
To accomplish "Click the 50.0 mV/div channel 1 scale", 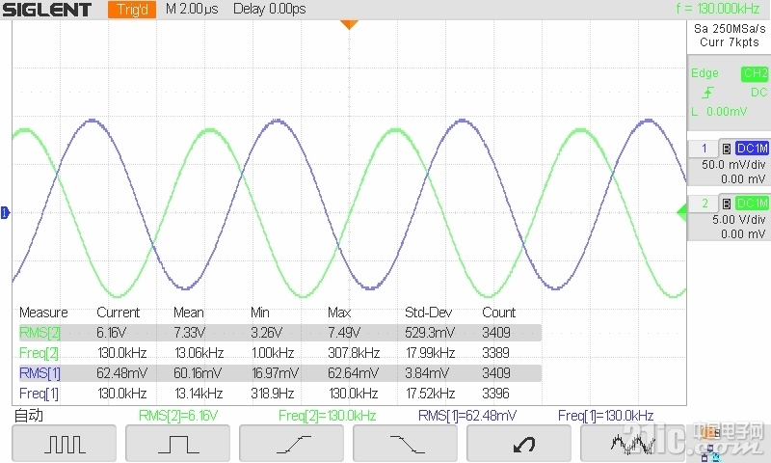I will pos(733,165).
